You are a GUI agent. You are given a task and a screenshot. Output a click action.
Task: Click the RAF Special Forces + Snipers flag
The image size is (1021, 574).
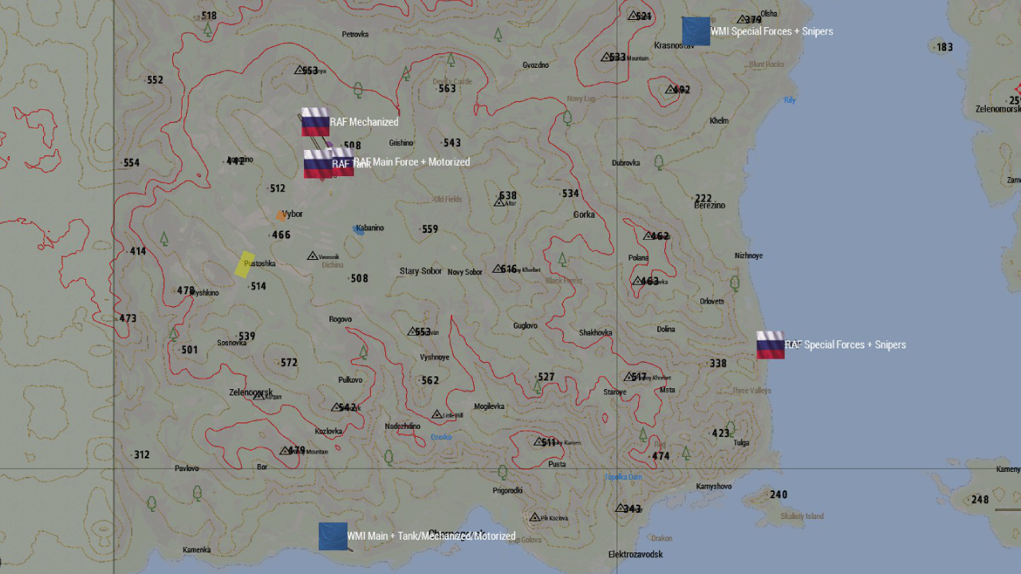coord(771,345)
